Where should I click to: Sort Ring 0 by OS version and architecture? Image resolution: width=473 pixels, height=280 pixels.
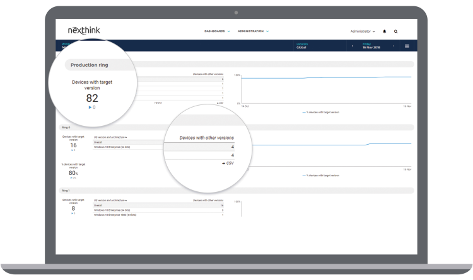coord(108,137)
